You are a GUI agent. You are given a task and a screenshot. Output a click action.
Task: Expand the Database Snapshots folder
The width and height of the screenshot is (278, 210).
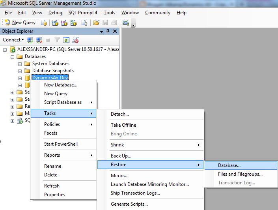pyautogui.click(x=20, y=71)
